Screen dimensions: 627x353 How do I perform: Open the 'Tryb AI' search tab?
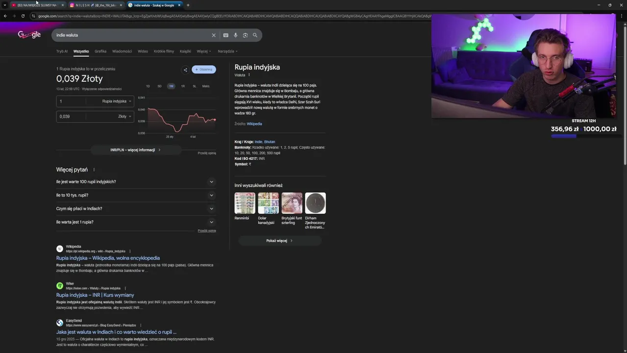point(62,51)
